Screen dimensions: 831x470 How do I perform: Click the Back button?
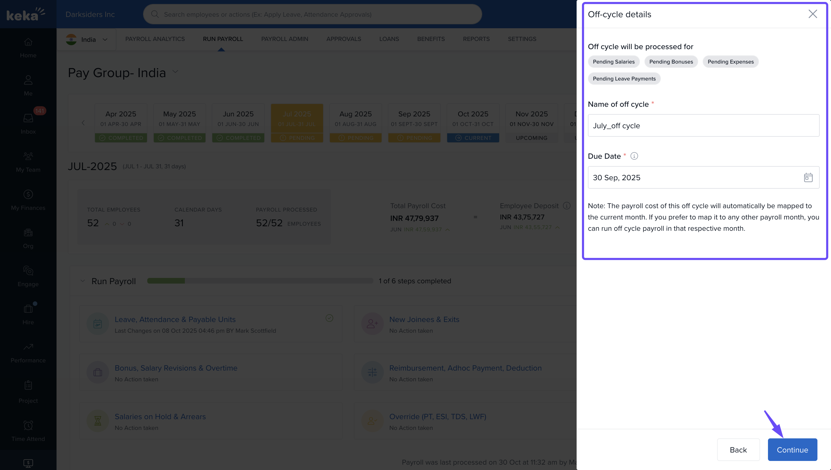[738, 450]
